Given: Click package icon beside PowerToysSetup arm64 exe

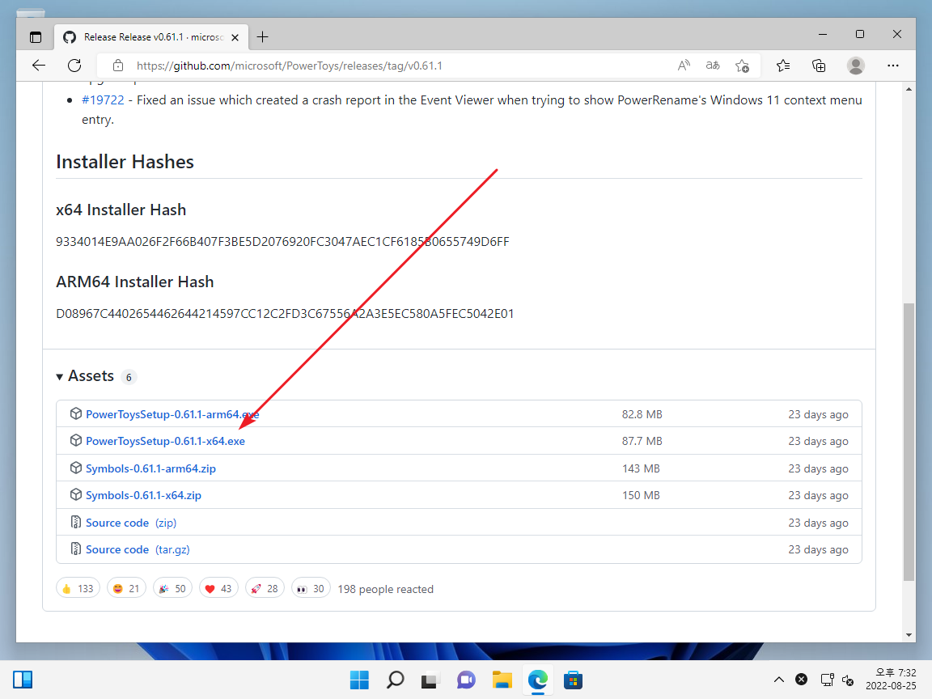Looking at the screenshot, I should 75,413.
